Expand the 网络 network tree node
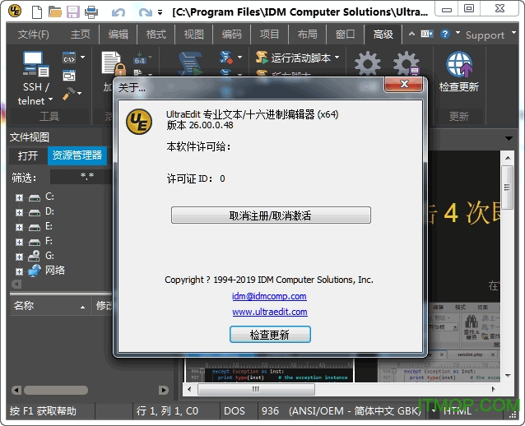This screenshot has height=426, width=525. 20,271
